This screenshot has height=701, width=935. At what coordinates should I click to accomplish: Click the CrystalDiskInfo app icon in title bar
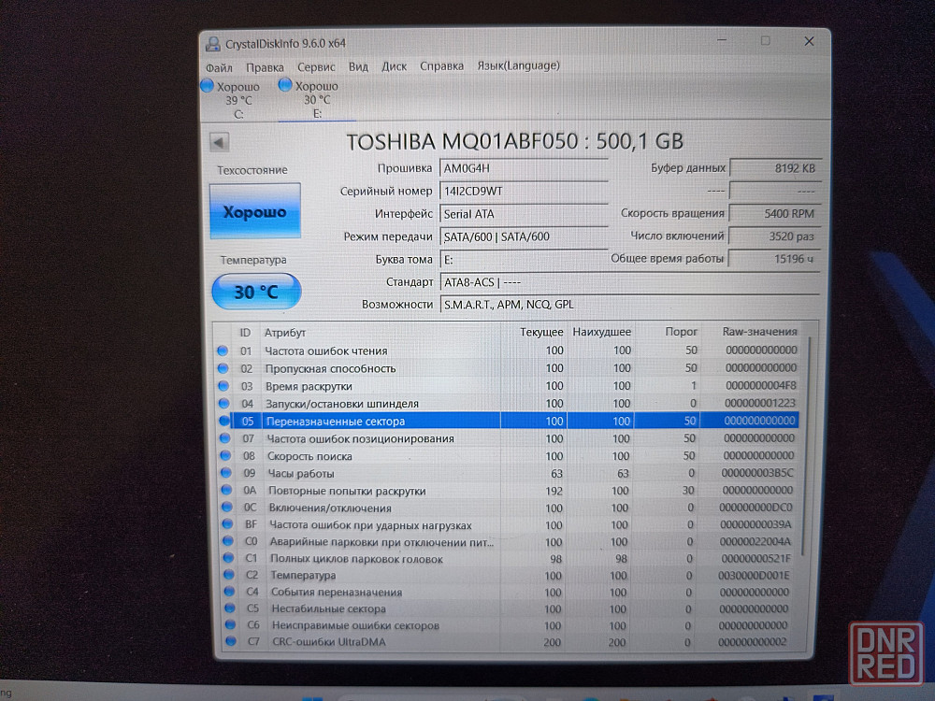(211, 43)
